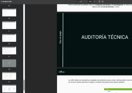Click the total page count '/ 57'

pyautogui.click(x=81, y=2)
